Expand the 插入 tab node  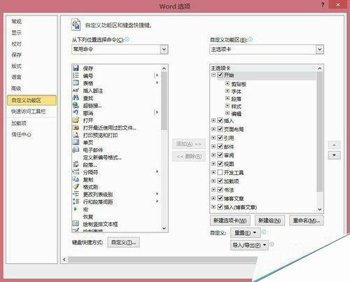213,120
